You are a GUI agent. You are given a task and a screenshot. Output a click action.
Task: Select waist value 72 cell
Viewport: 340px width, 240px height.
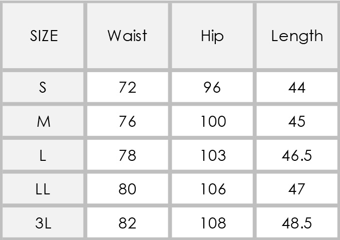point(128,87)
